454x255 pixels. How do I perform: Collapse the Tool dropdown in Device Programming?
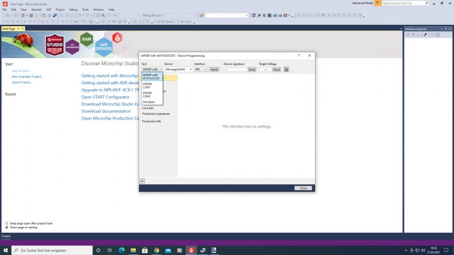click(161, 69)
